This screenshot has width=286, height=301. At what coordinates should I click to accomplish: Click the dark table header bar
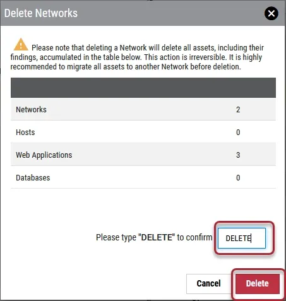143,88
